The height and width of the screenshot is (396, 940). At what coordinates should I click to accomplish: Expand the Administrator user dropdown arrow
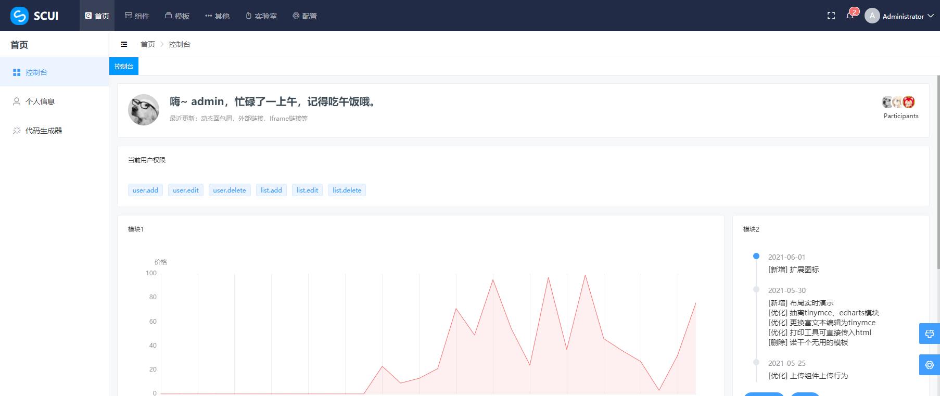[931, 16]
